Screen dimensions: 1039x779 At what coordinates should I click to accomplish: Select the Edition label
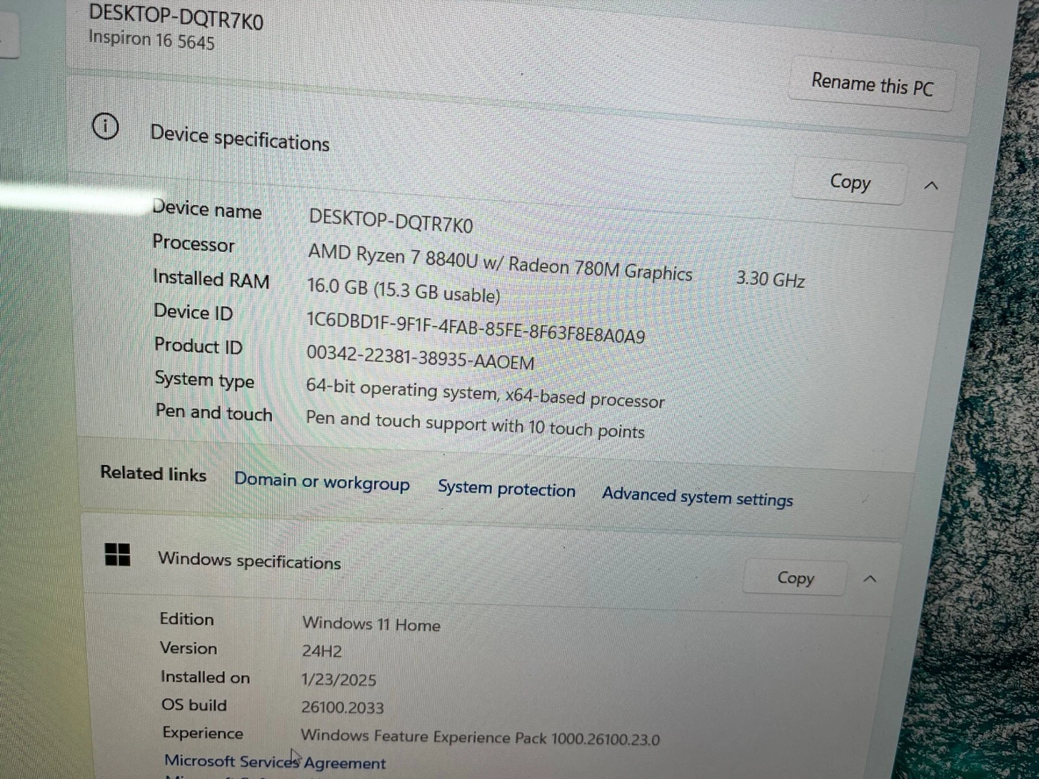click(186, 619)
